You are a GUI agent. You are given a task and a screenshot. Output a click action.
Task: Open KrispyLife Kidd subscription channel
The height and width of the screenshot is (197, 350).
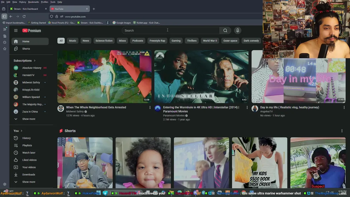pos(30,90)
